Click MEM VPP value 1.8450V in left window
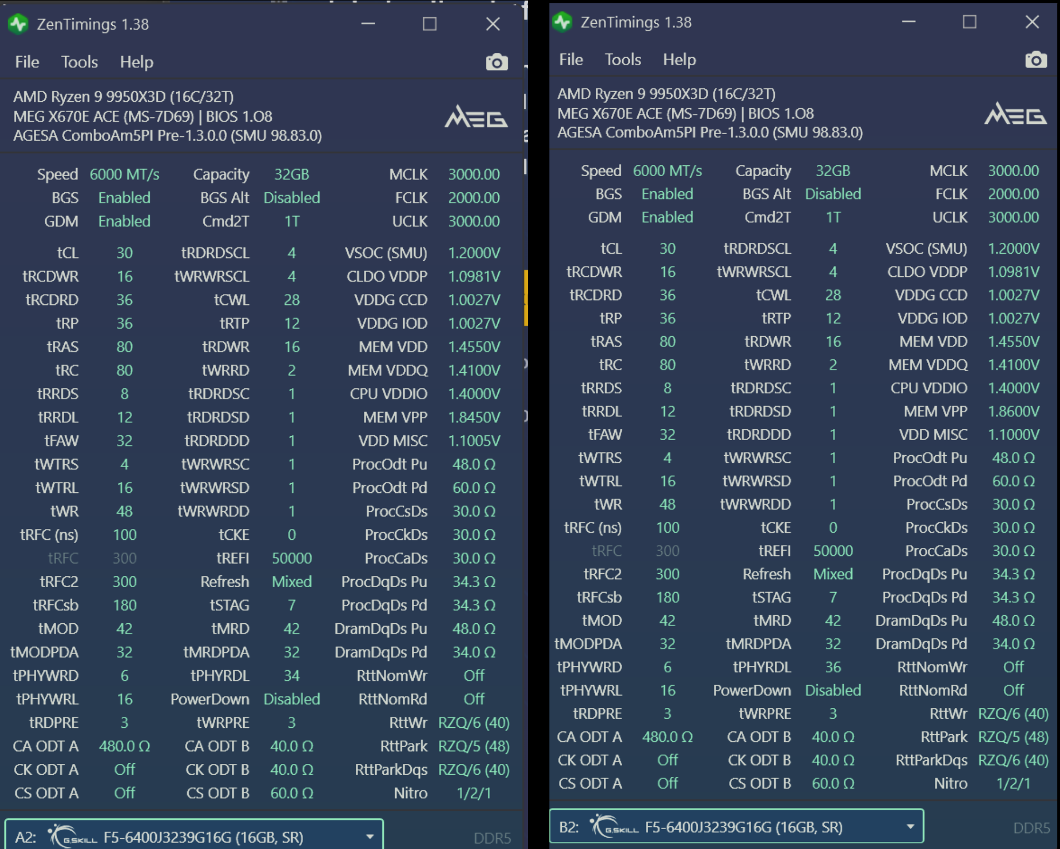The image size is (1060, 849). 474,417
